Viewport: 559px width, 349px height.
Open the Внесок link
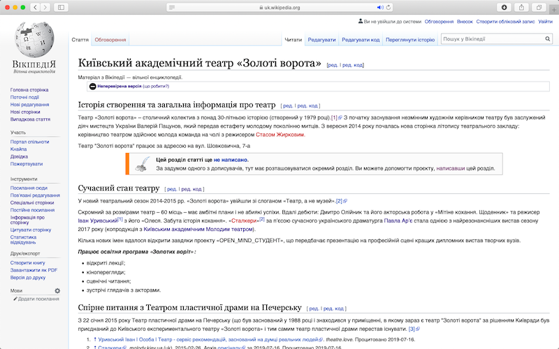[x=465, y=22]
